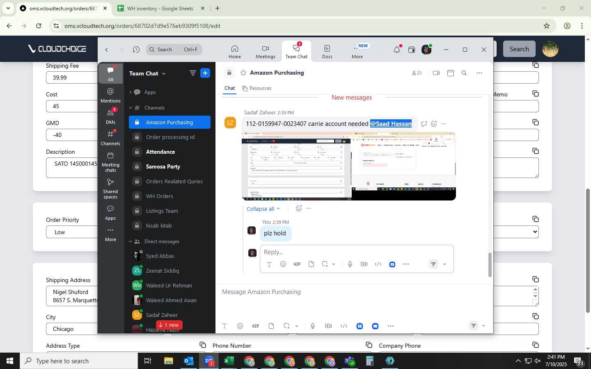Open Samosa Party channel
The height and width of the screenshot is (369, 591).
pyautogui.click(x=170, y=166)
